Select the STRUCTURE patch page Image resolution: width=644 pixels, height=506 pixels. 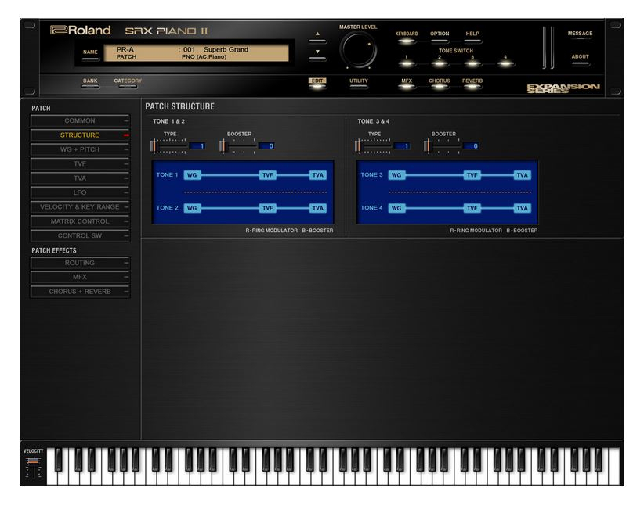coord(80,135)
